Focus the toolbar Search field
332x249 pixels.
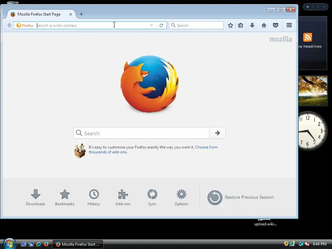(196, 25)
